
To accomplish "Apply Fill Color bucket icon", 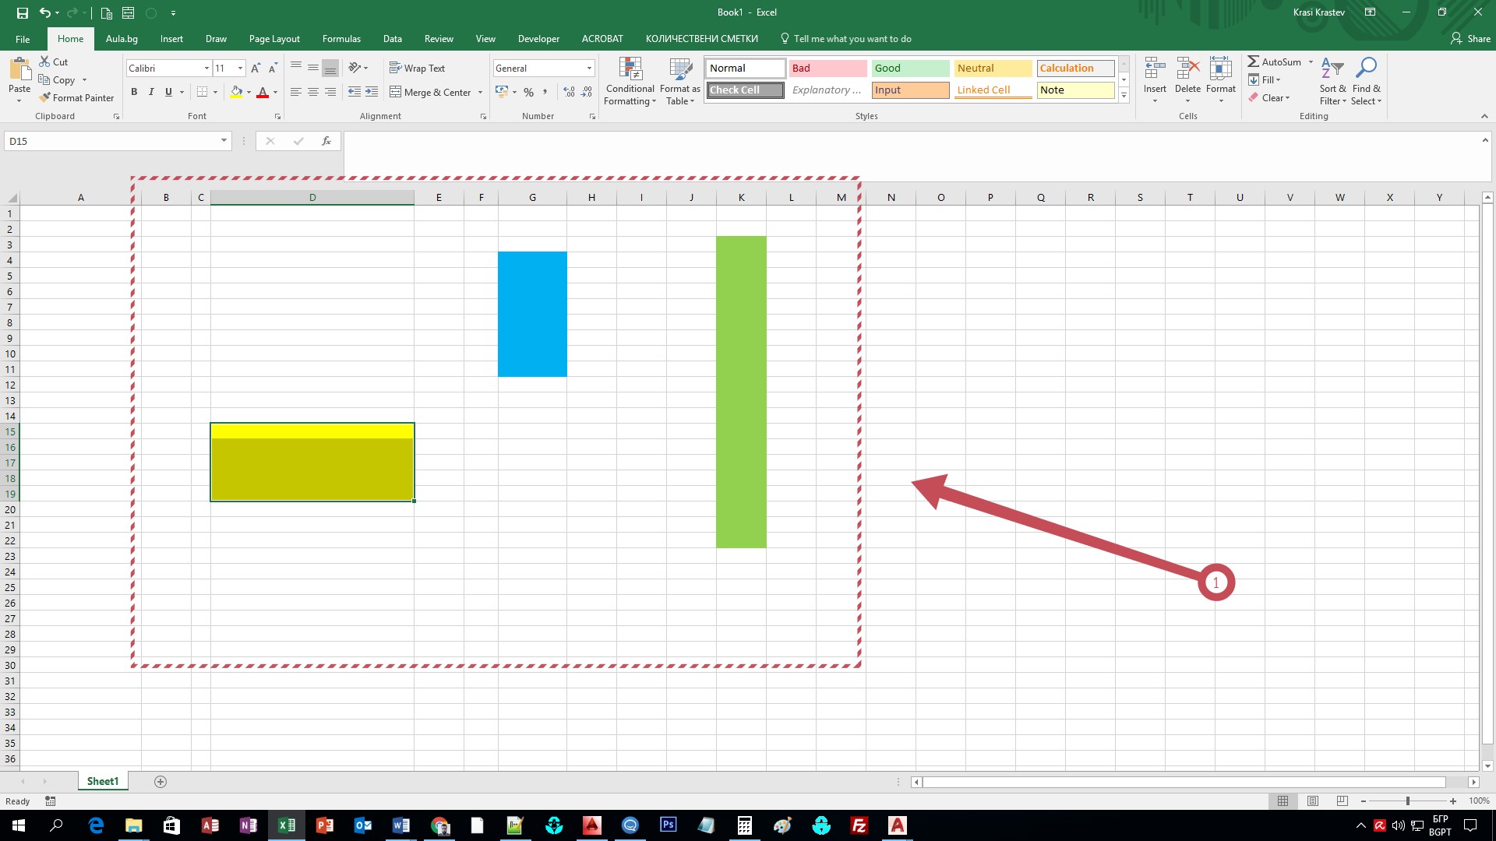I will [236, 92].
